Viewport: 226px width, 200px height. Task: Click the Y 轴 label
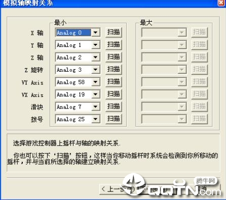(37, 45)
